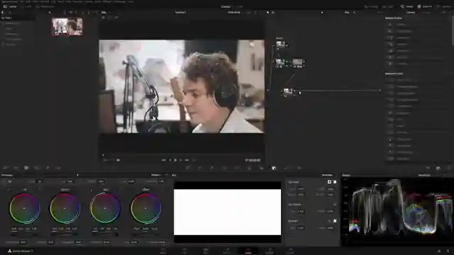Click the node graph output connector
Viewport: 454px width, 255px height.
pyautogui.click(x=380, y=91)
